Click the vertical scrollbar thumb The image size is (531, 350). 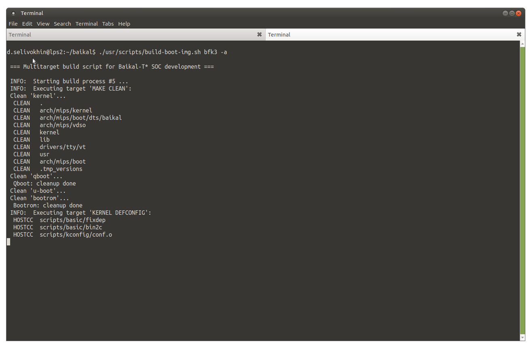[x=522, y=190]
